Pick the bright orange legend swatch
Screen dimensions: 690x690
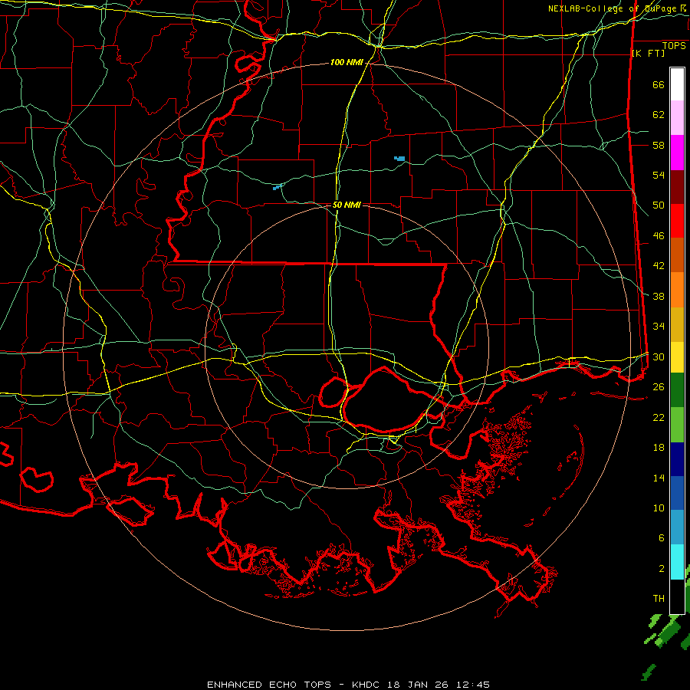[677, 290]
